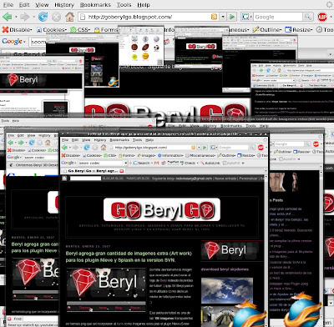The width and height of the screenshot is (334, 327).
Task: Open Information dropdown in front center window
Action: coord(170,155)
